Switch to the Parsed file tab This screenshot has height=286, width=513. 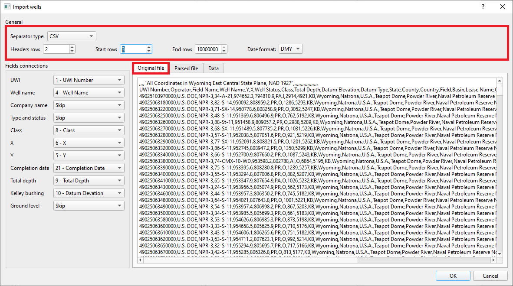tap(186, 68)
